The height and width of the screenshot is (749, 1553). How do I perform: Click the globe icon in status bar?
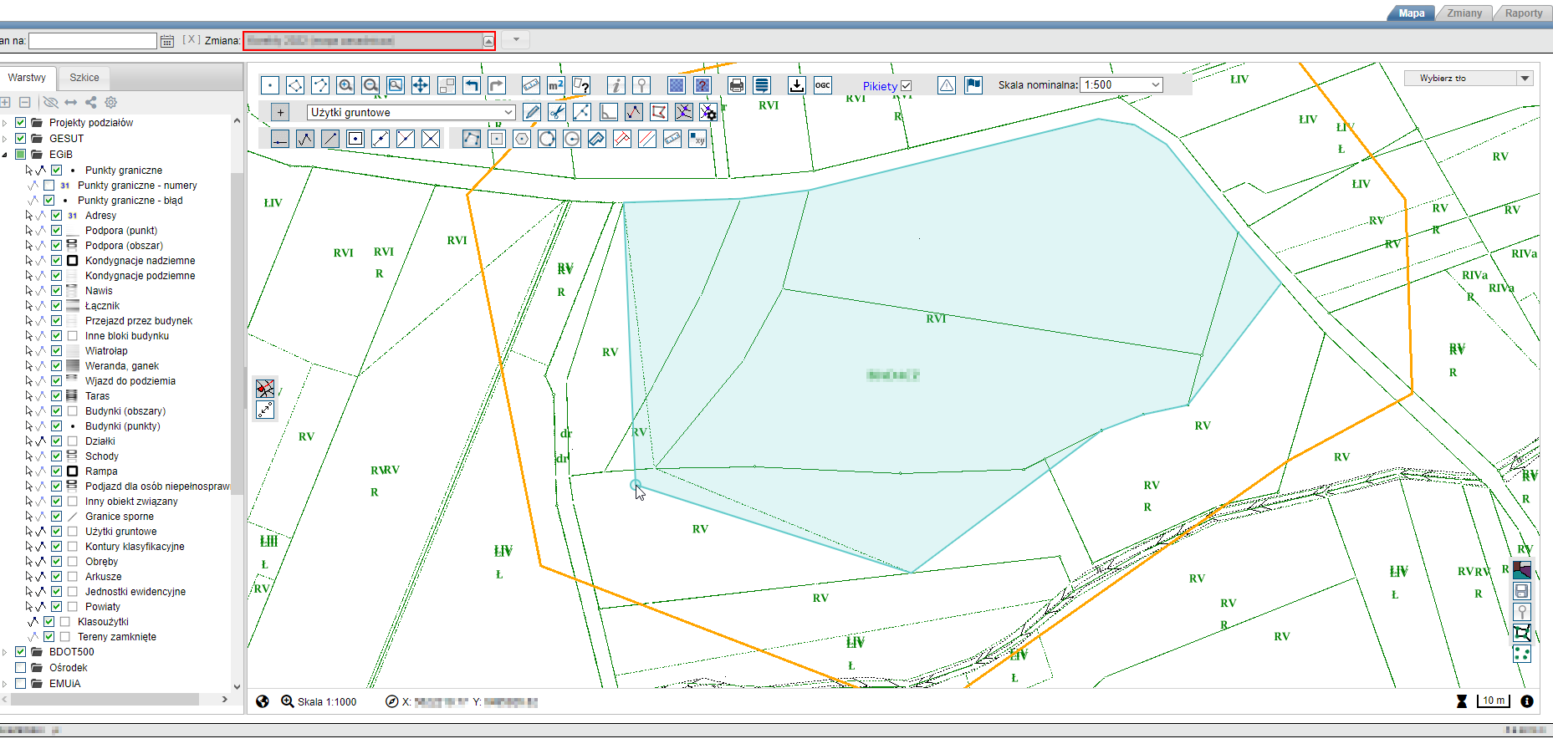point(263,701)
